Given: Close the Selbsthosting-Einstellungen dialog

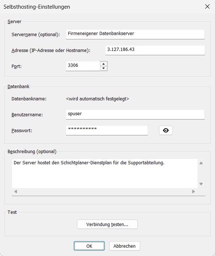Looking at the screenshot, I should click(x=207, y=7).
